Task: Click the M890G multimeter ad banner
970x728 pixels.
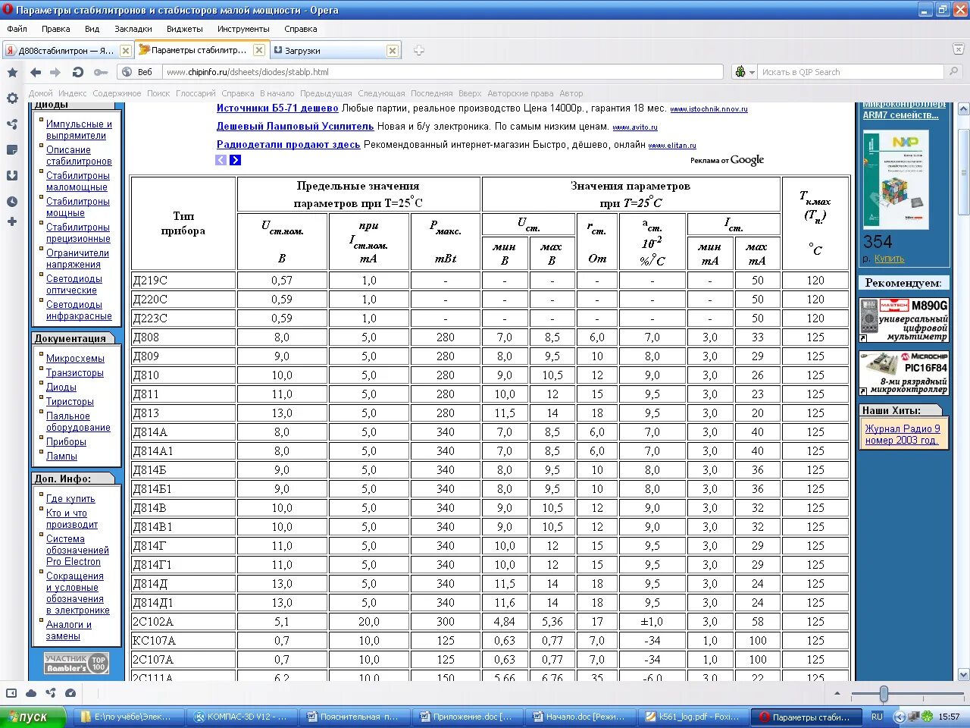Action: (x=904, y=320)
